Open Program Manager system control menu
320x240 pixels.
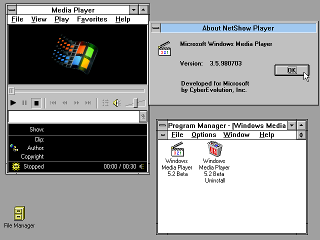(162, 125)
